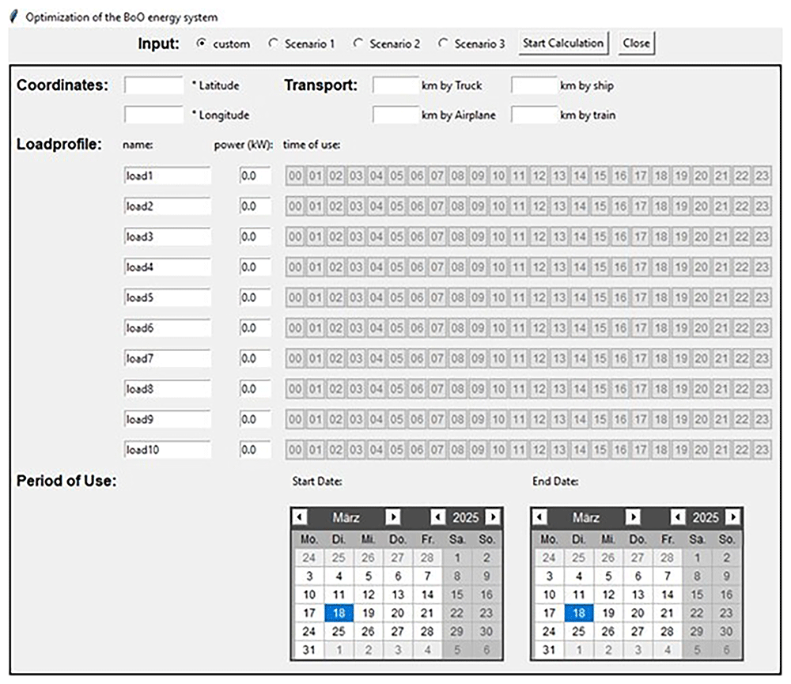The width and height of the screenshot is (791, 684).
Task: Click the Close button next to Start Calculation
Action: tap(637, 43)
